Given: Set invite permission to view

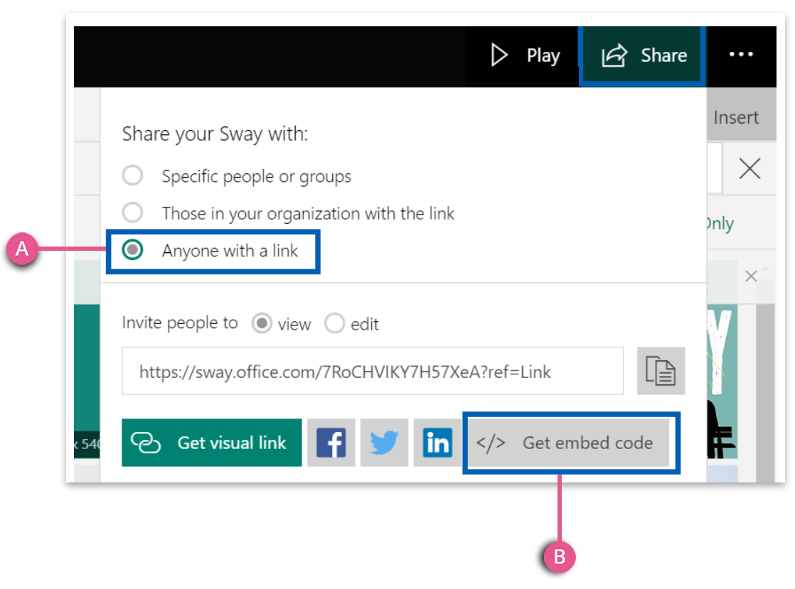Looking at the screenshot, I should click(282, 323).
